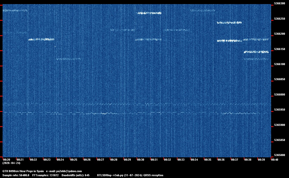Click the 5366300 frequency label
Image resolution: width=289 pixels, height=178 pixels.
coord(279,4)
